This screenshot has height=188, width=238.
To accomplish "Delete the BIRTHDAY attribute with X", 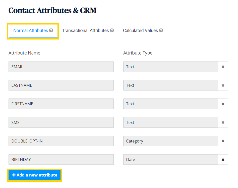I will pos(223,159).
